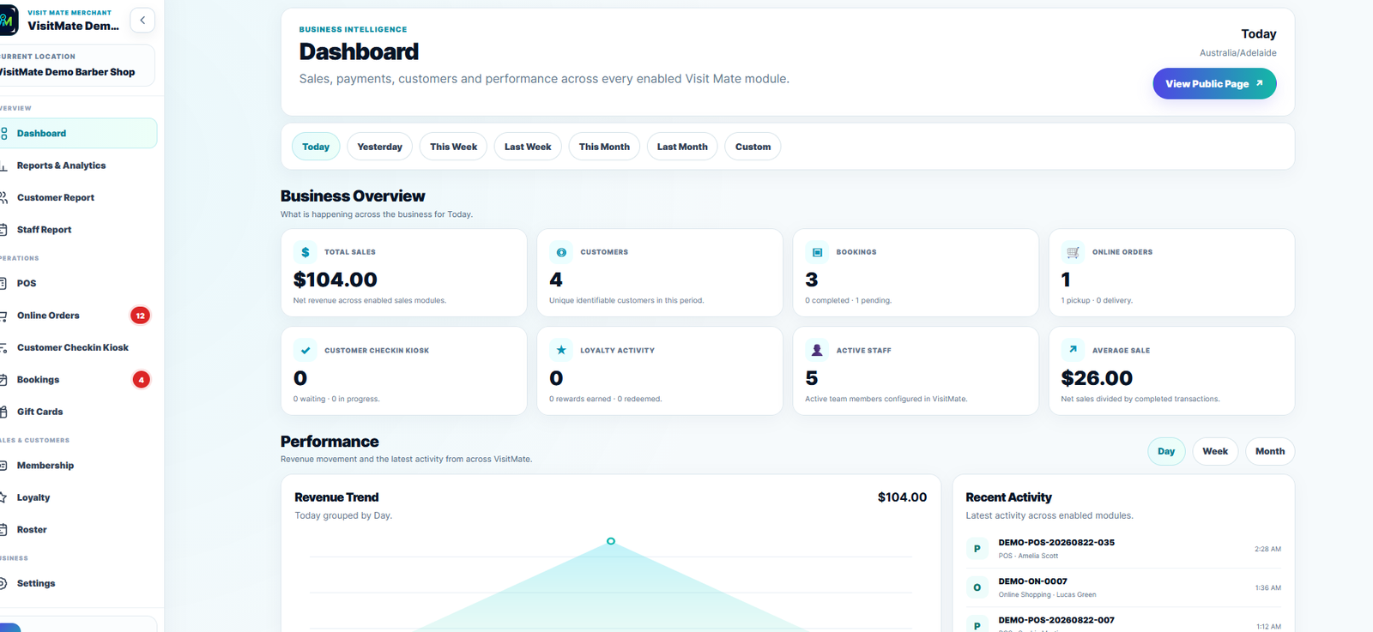
Task: Open Customer Checkin Kiosk from sidebar
Action: pos(77,347)
